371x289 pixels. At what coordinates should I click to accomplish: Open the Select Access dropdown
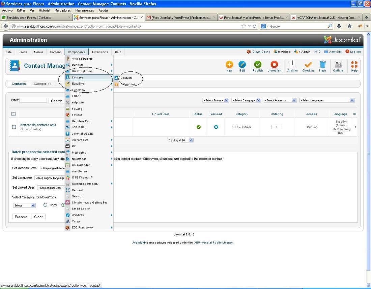coord(280,100)
